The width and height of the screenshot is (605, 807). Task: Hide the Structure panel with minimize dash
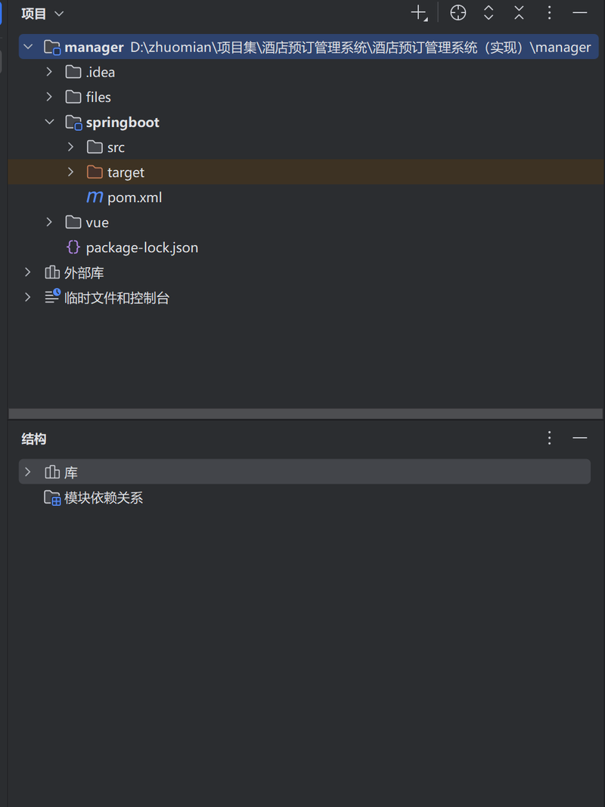pos(580,438)
